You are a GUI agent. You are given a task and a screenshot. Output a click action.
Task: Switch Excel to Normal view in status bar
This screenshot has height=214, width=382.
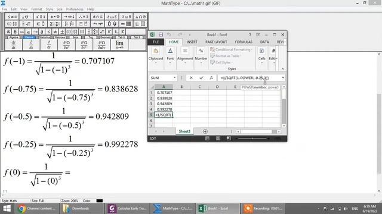click(207, 139)
